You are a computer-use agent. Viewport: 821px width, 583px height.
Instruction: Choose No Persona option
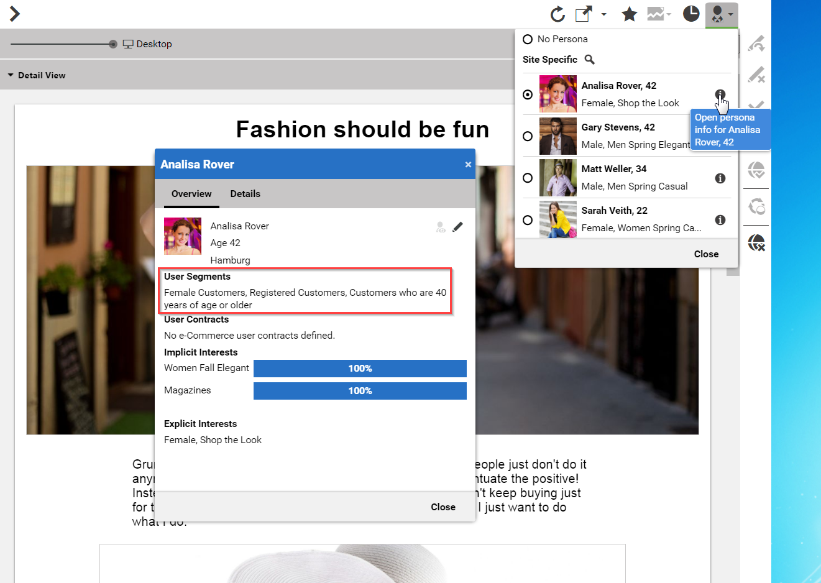[528, 39]
